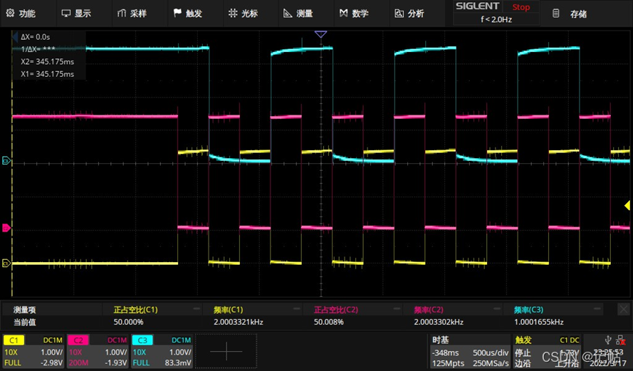
Task: Click the 当前值 row label
Action: 25,322
